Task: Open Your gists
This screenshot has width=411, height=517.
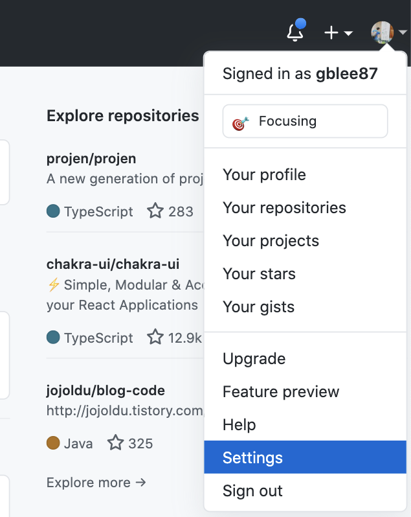Action: pos(258,307)
